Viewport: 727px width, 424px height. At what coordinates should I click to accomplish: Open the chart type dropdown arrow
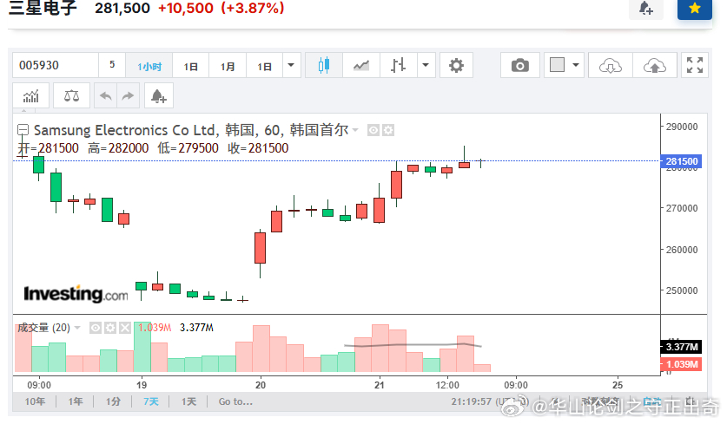click(426, 65)
